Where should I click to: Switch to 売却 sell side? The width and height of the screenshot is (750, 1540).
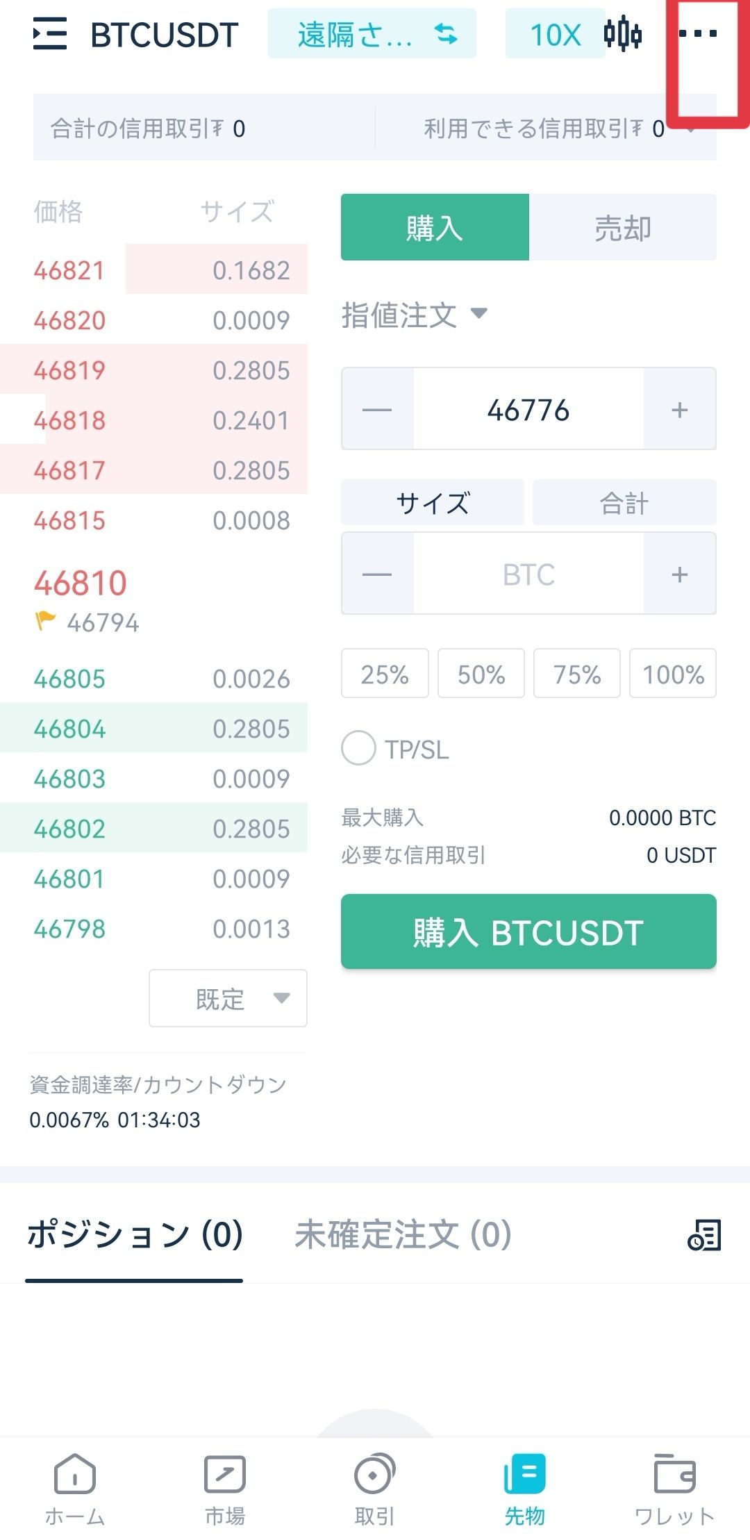[x=623, y=228]
